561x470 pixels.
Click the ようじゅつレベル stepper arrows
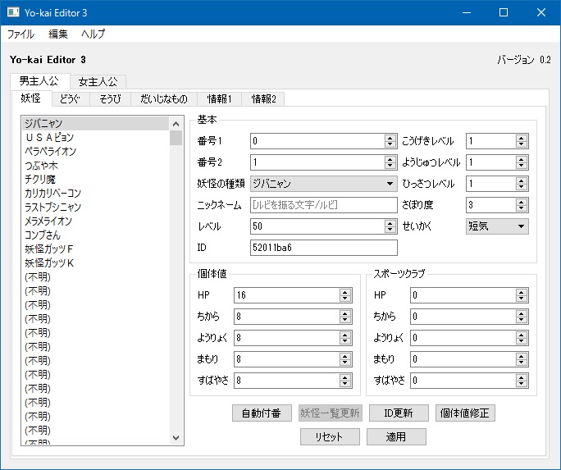[x=522, y=162]
